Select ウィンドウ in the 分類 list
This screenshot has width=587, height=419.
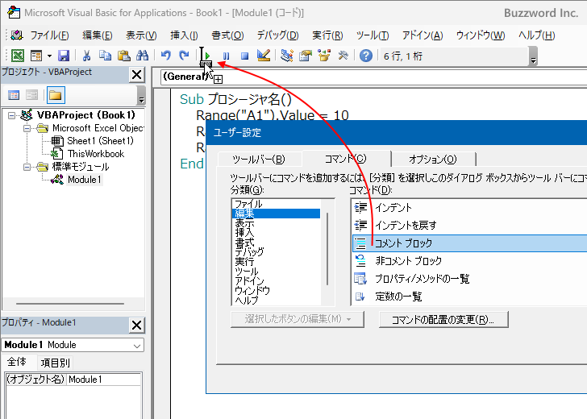276,290
